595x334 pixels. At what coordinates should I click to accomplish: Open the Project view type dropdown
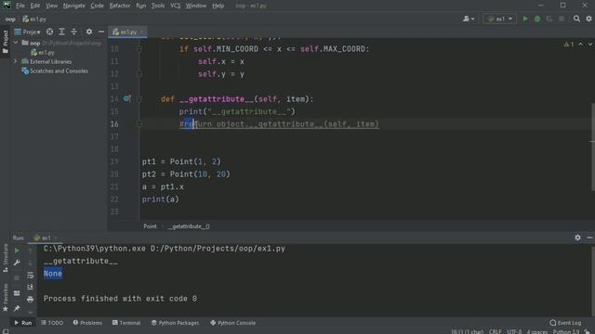click(28, 32)
